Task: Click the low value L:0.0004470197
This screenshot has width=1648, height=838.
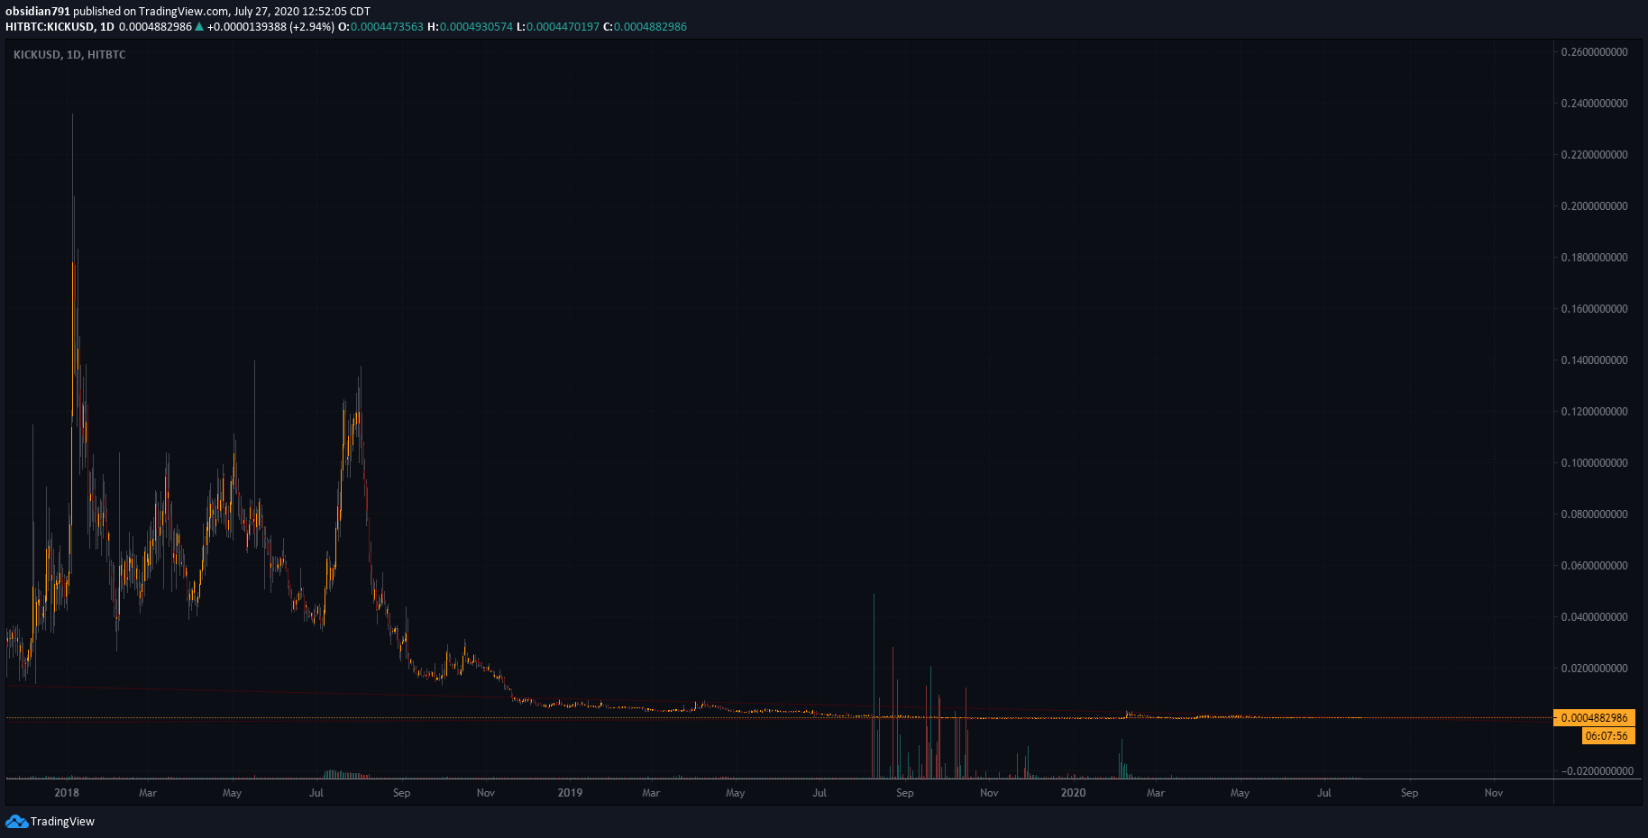Action: tap(558, 27)
